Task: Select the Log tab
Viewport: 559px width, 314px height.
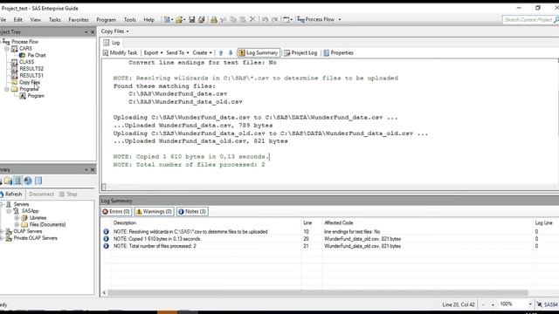Action: [x=112, y=43]
